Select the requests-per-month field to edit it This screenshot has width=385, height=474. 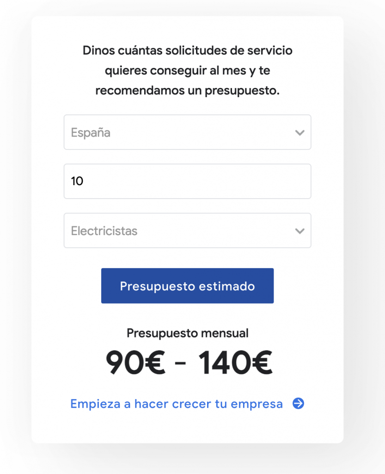coord(187,181)
